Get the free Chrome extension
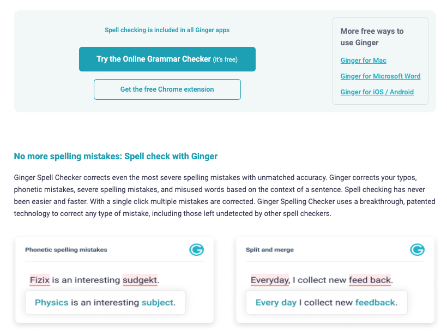447x336 pixels. click(x=167, y=89)
